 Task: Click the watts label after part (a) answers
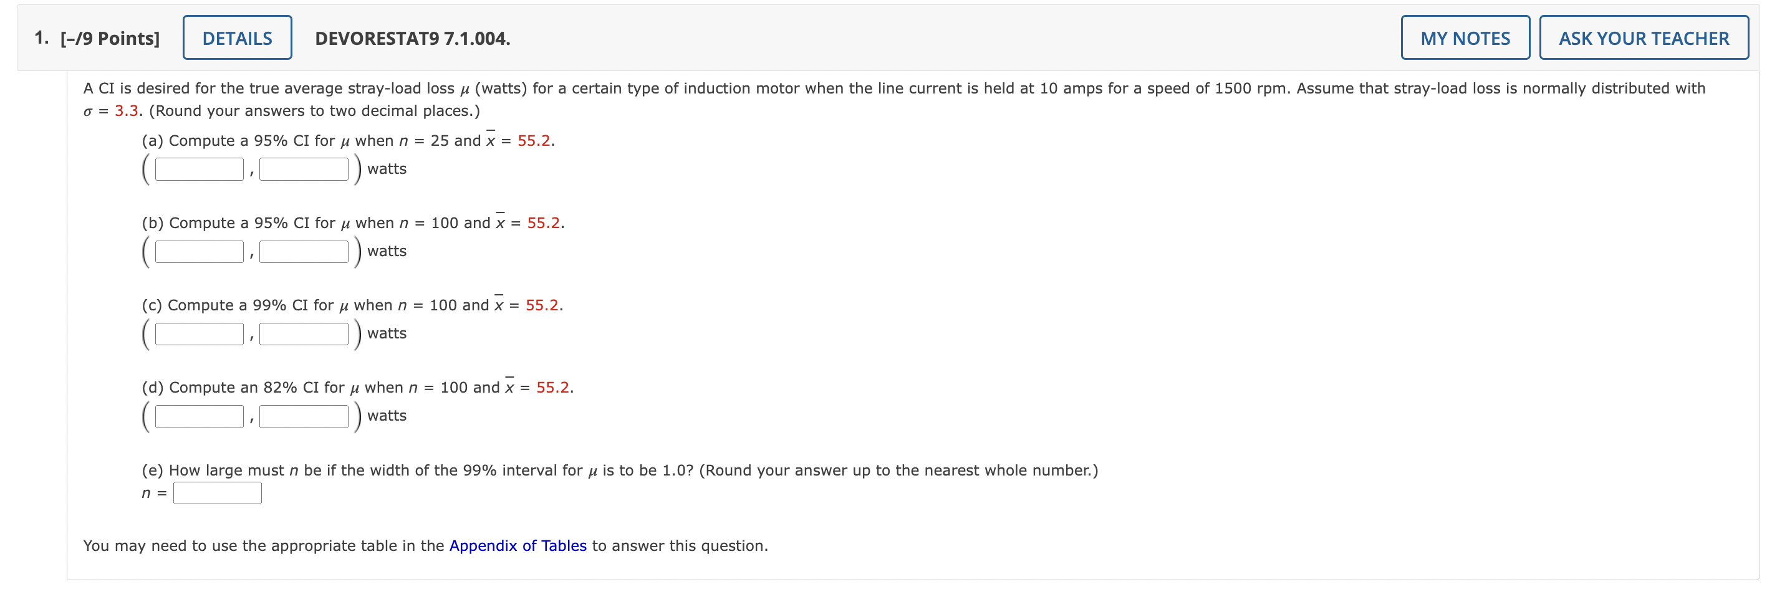coord(386,169)
